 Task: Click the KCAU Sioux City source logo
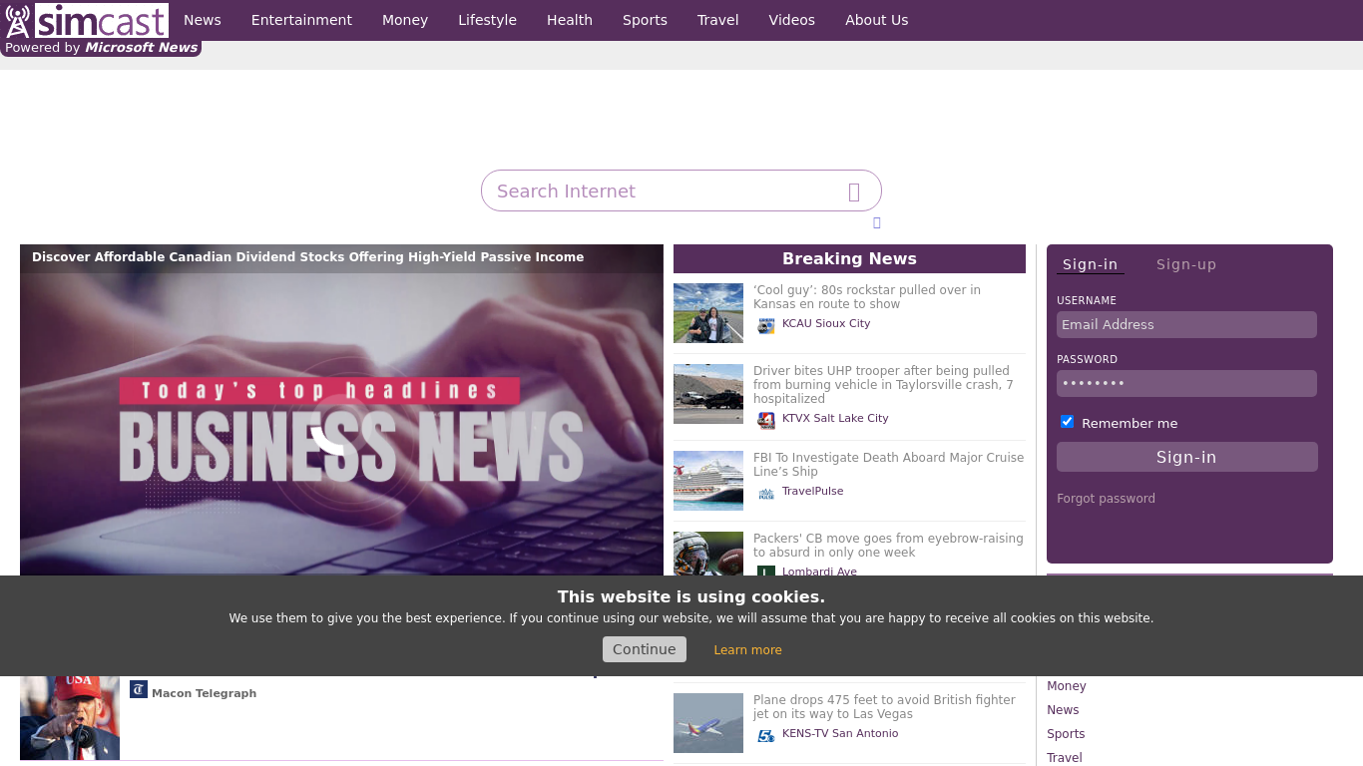[765, 325]
